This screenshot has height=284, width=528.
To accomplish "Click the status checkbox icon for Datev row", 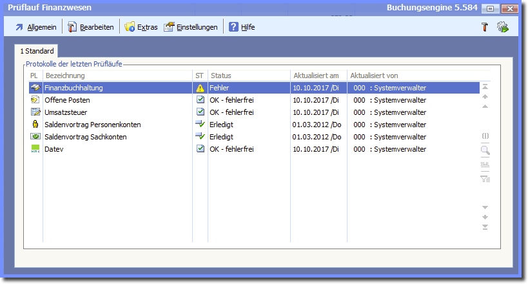I will [200, 149].
